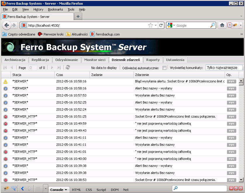
Task: Click the Firebug inspect element icon
Action: (x=14, y=189)
